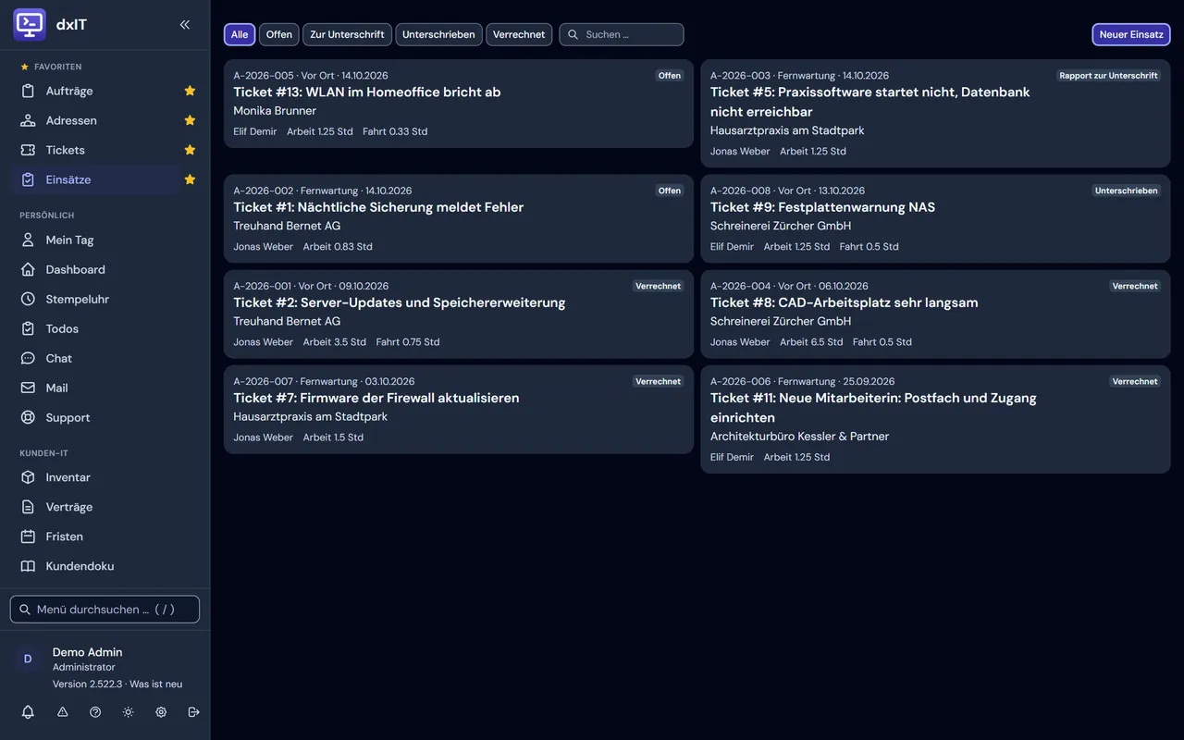Viewport: 1184px width, 740px height.
Task: Click the warning triangle icon in footer
Action: (x=63, y=712)
